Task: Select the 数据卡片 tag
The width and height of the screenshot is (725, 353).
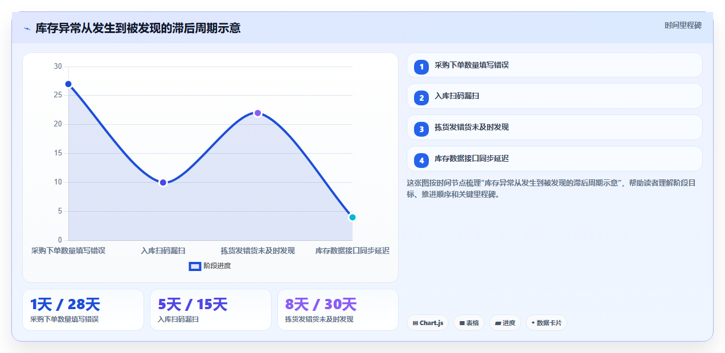Action: tap(546, 323)
